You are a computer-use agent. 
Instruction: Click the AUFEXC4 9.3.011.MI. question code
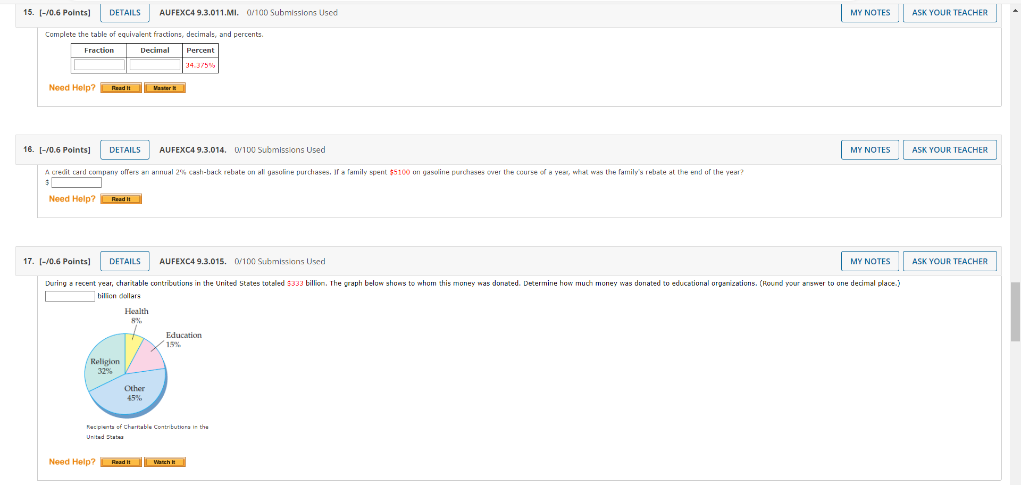pyautogui.click(x=199, y=13)
